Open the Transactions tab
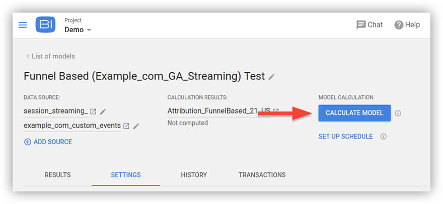 tap(262, 175)
